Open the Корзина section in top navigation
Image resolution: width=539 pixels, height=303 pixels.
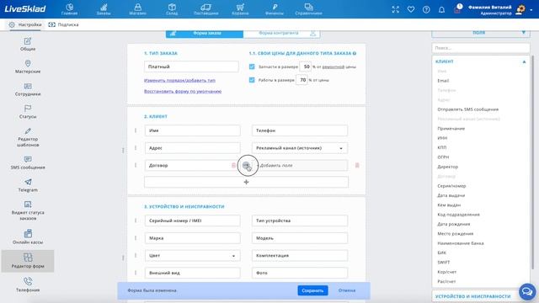coord(240,9)
